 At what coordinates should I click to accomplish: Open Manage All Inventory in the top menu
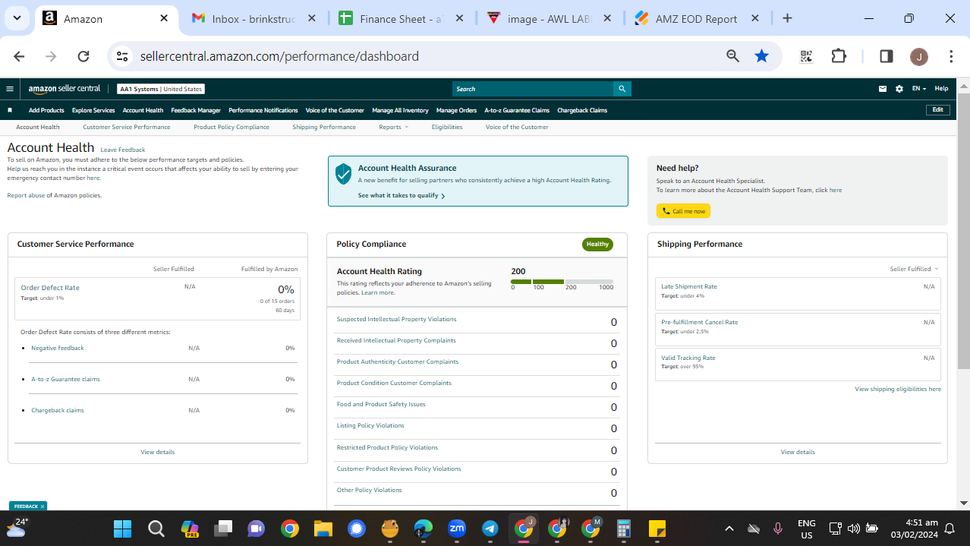400,110
